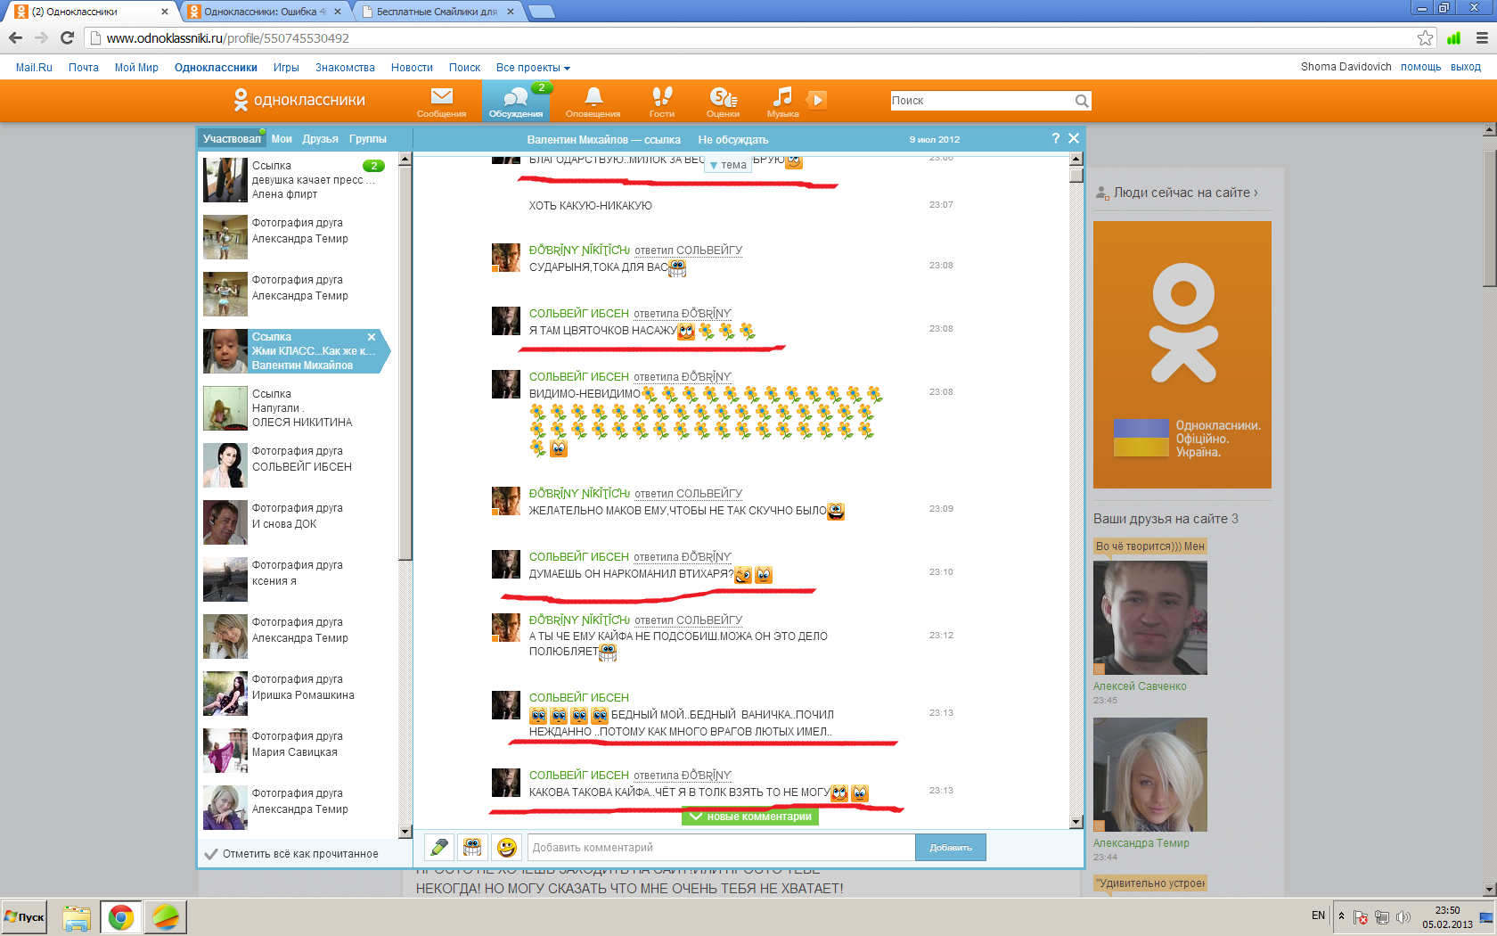Switch to the Участвовал tab
This screenshot has height=936, width=1497.
232,138
